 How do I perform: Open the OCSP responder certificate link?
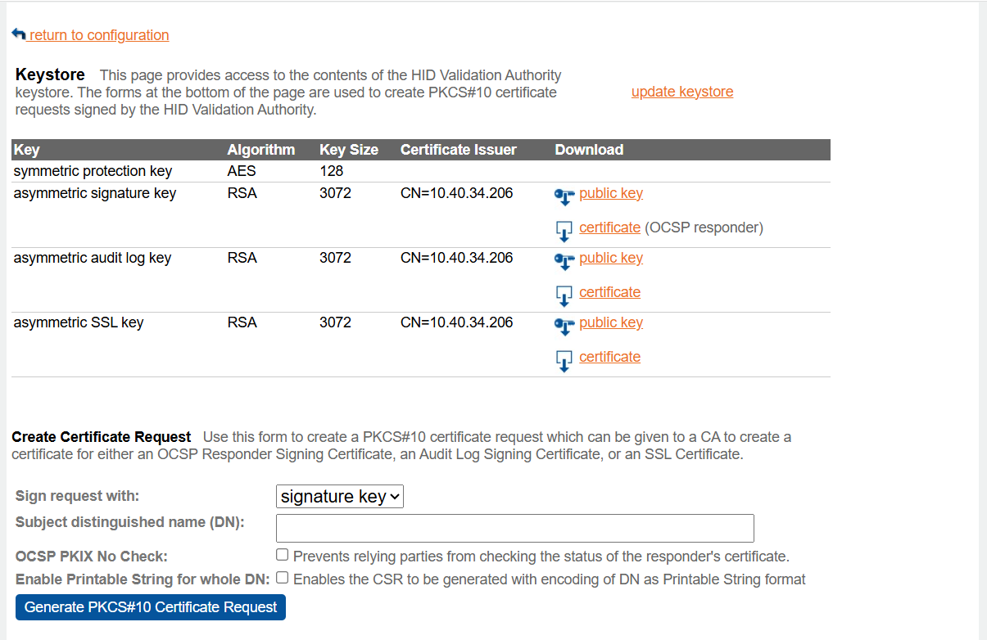pyautogui.click(x=609, y=228)
